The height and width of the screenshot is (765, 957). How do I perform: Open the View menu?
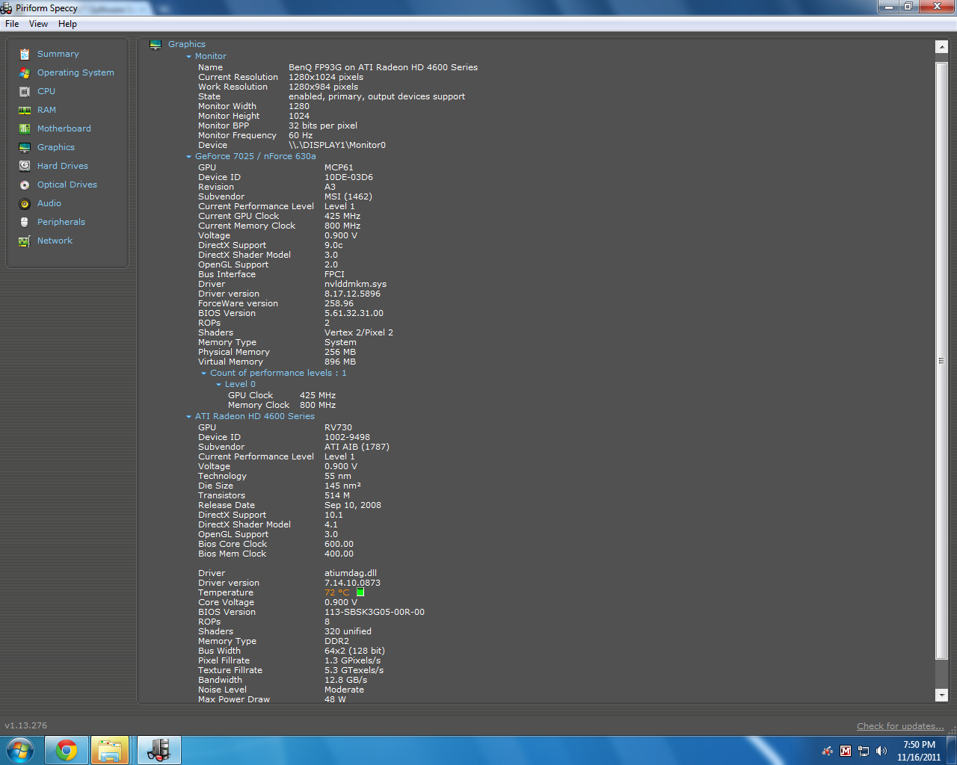click(38, 24)
